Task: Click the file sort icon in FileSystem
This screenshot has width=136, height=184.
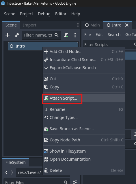Action: coord(75,182)
